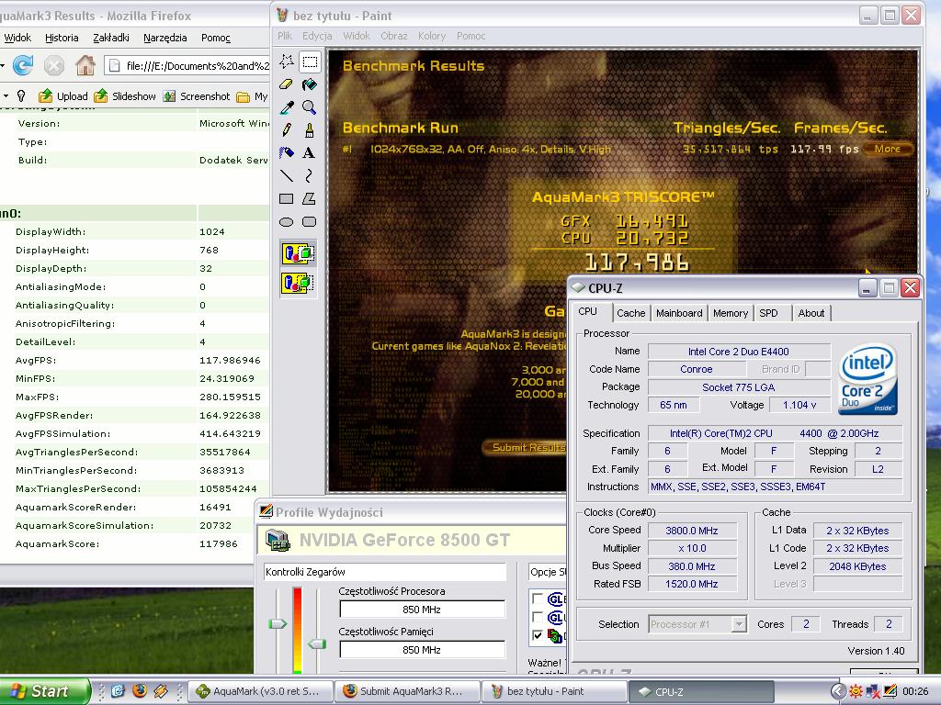Open the Pomoc menu in Firefox

[215, 38]
